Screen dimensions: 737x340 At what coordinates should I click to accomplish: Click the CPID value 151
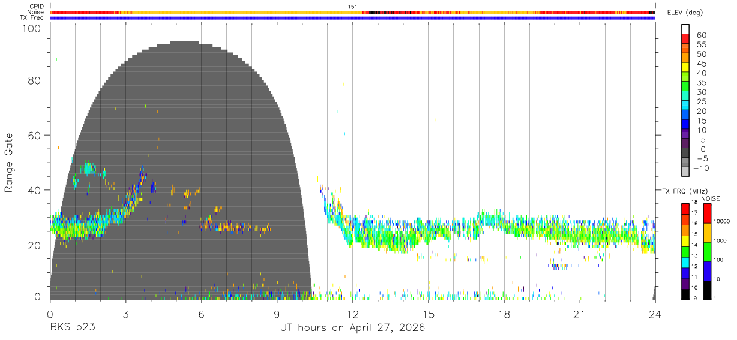pos(353,7)
